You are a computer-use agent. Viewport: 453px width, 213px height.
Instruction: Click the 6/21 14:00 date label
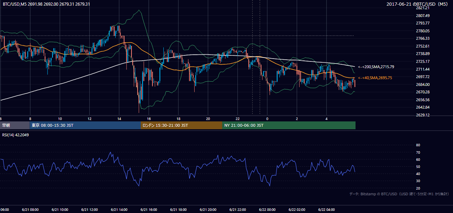pos(119,209)
